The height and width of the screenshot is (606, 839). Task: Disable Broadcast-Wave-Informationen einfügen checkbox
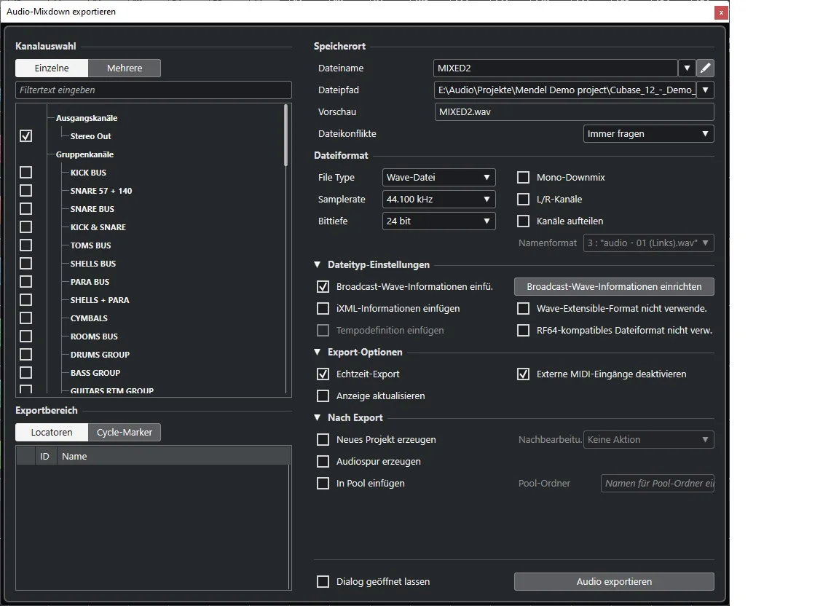(x=323, y=286)
